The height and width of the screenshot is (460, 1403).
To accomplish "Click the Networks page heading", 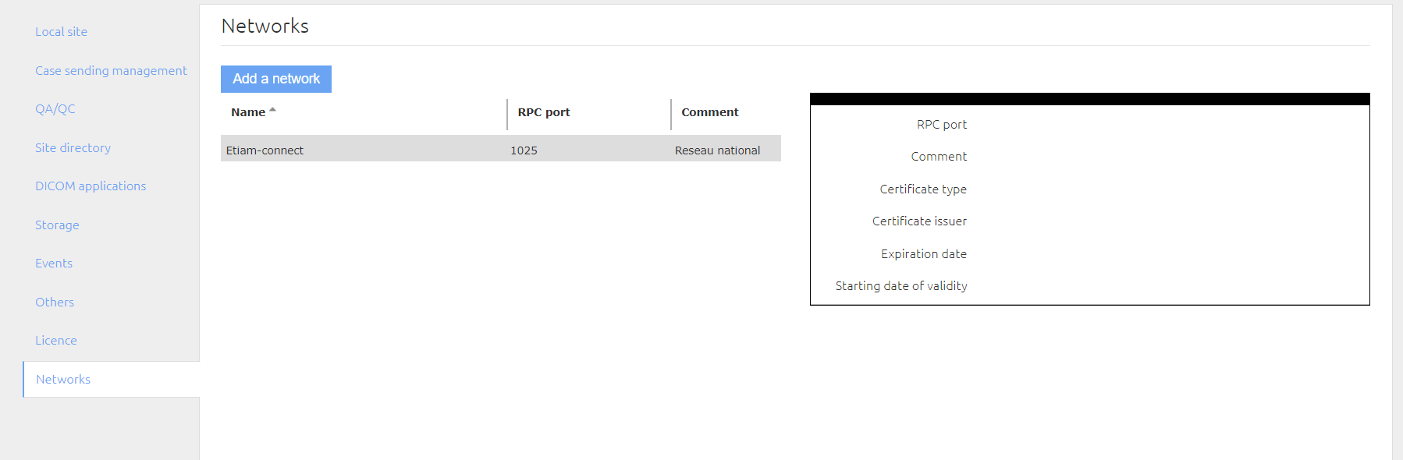I will coord(265,27).
